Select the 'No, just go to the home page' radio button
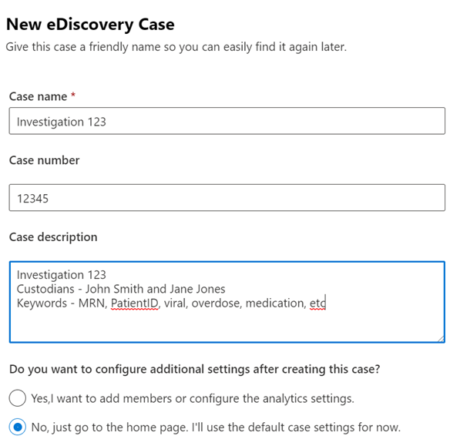 pos(17,427)
